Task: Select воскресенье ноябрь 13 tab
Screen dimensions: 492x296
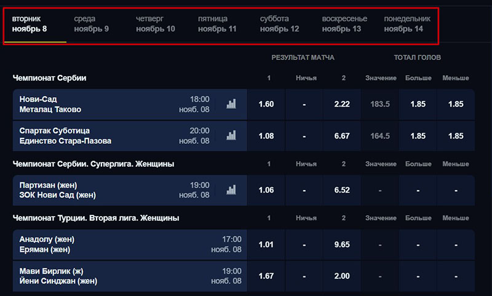Action: [344, 24]
